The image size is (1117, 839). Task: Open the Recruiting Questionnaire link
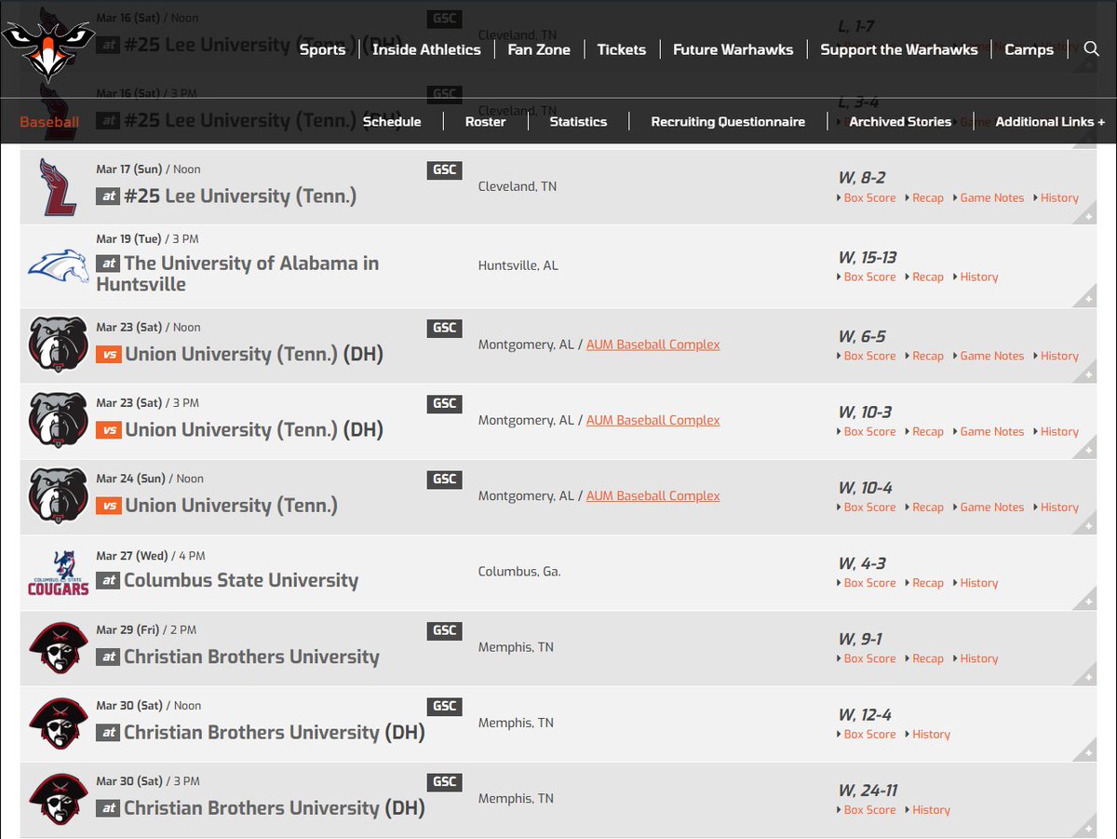(728, 121)
